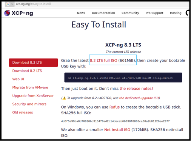This screenshot has width=191, height=141.
Task: Click the XCP-ng 8.3 LTS heading
Action: (x=123, y=45)
